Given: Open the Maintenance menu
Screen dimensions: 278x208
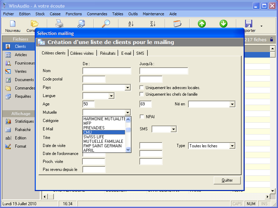Looking at the screenshot, I should (153, 14).
